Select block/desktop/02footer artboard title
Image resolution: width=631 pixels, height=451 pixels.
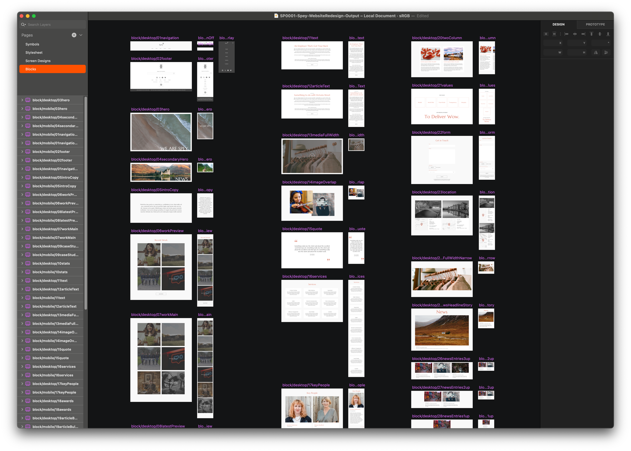pos(151,58)
